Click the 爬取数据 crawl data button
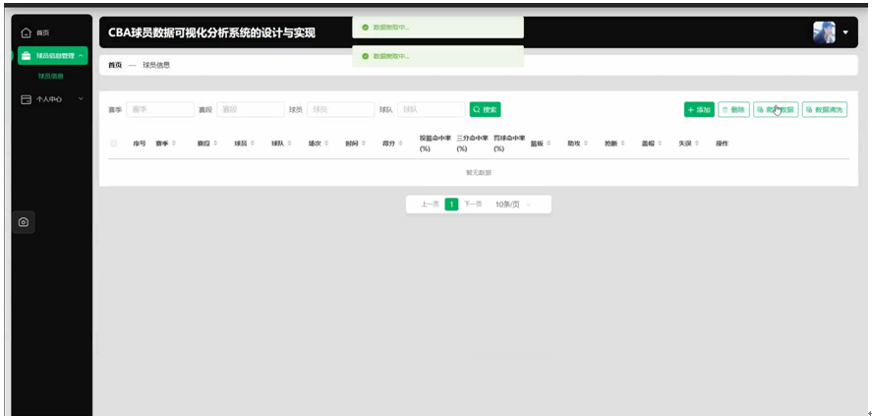The height and width of the screenshot is (417, 872). coord(776,109)
